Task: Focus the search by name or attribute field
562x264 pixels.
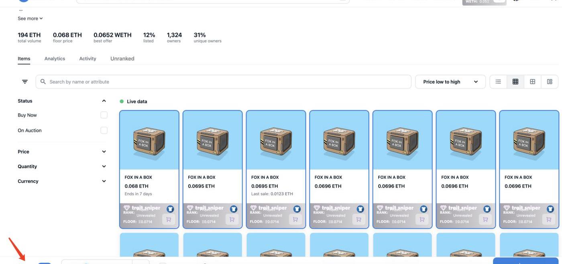Action: [224, 82]
